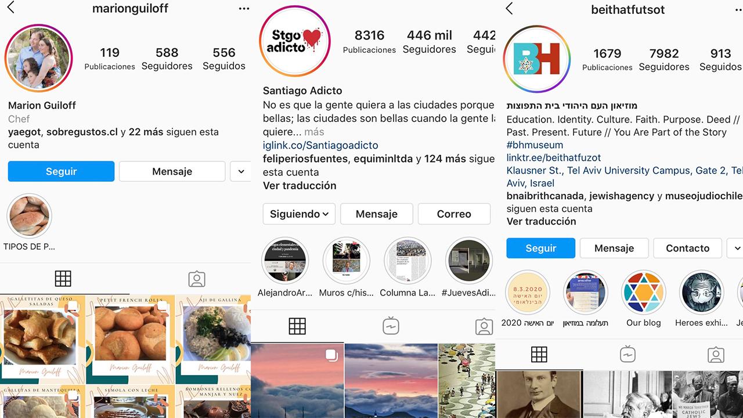Tap Contacto button on the beithatfutsot profile
The height and width of the screenshot is (418, 743).
687,248
